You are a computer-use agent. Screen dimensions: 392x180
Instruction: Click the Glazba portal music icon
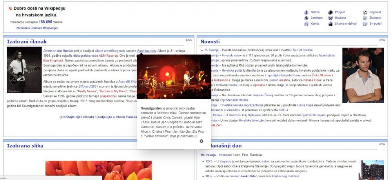pyautogui.click(x=306, y=12)
